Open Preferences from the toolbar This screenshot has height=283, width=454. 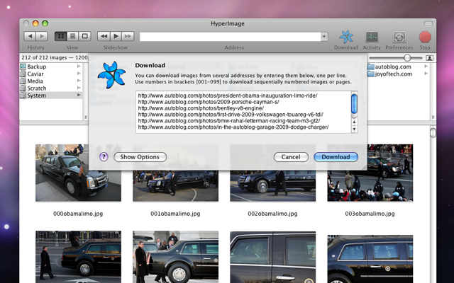(x=399, y=37)
